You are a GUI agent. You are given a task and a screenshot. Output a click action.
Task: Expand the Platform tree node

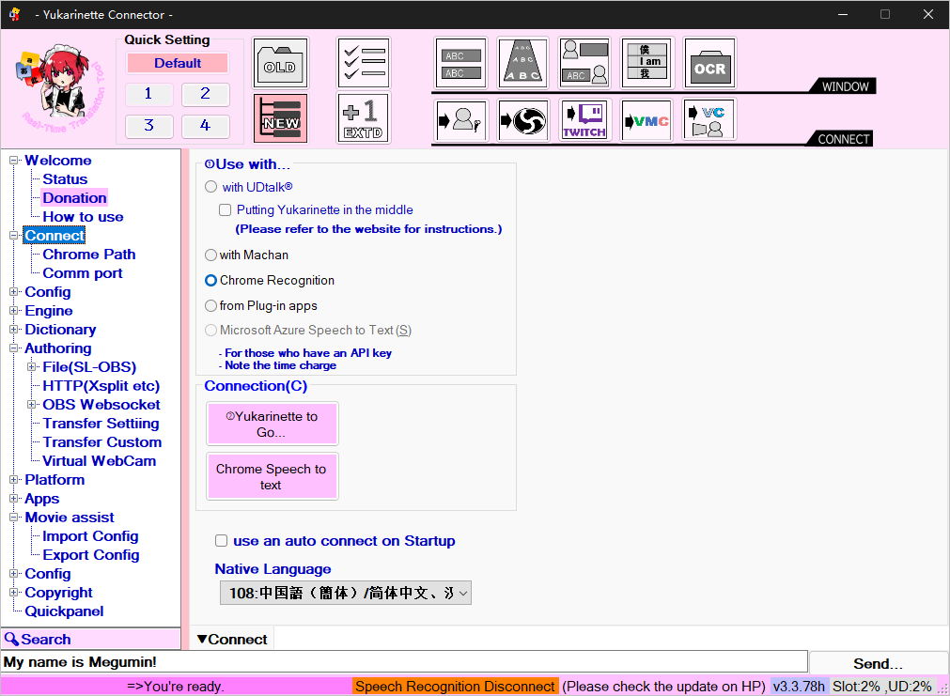(14, 480)
